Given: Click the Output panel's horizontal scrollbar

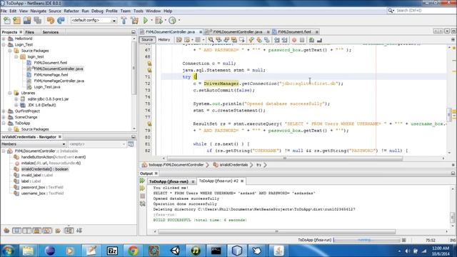Looking at the screenshot, I should 276,231.
